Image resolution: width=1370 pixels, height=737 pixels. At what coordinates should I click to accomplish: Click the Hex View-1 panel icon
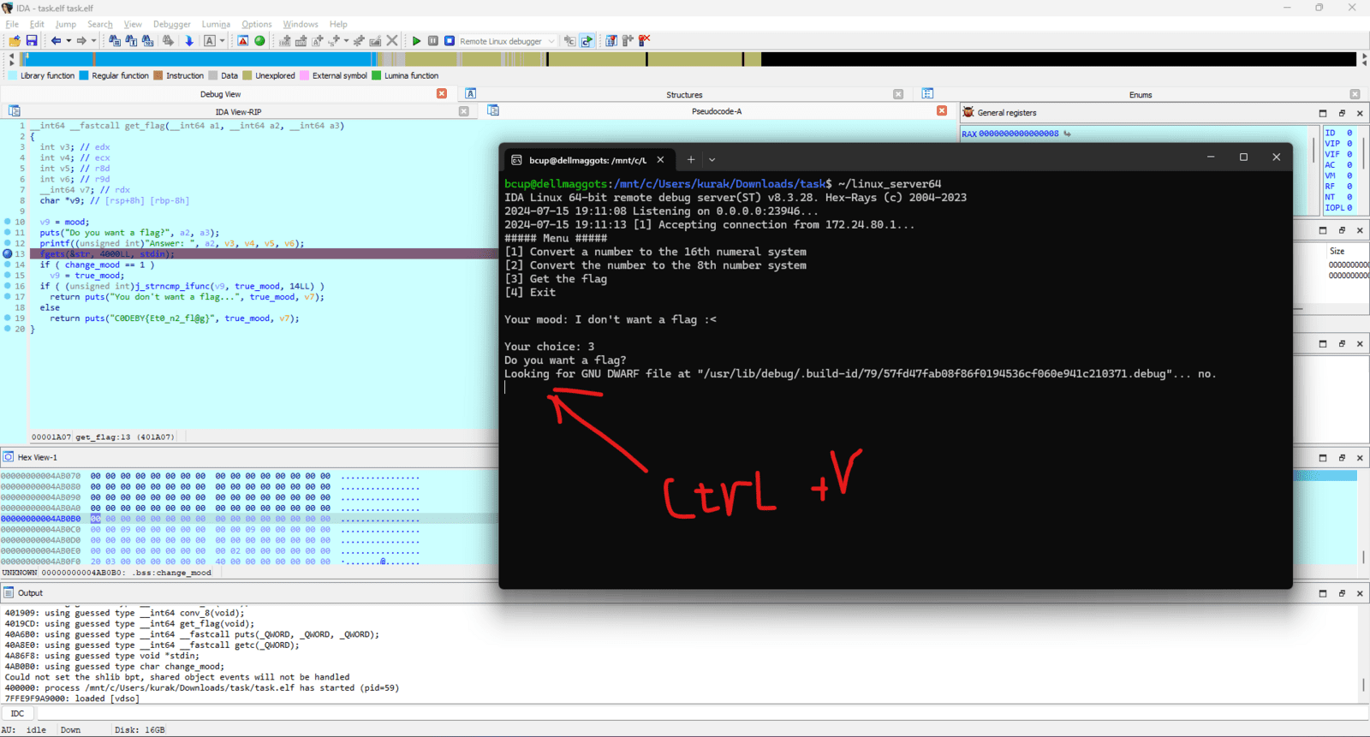(x=9, y=457)
